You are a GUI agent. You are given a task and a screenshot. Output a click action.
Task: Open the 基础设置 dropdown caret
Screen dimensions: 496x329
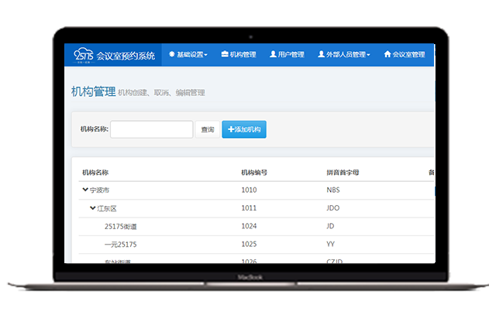[x=205, y=56]
